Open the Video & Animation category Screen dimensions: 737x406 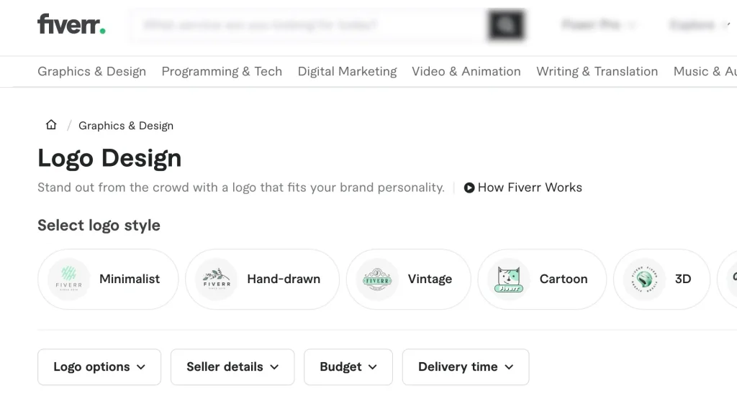click(466, 71)
